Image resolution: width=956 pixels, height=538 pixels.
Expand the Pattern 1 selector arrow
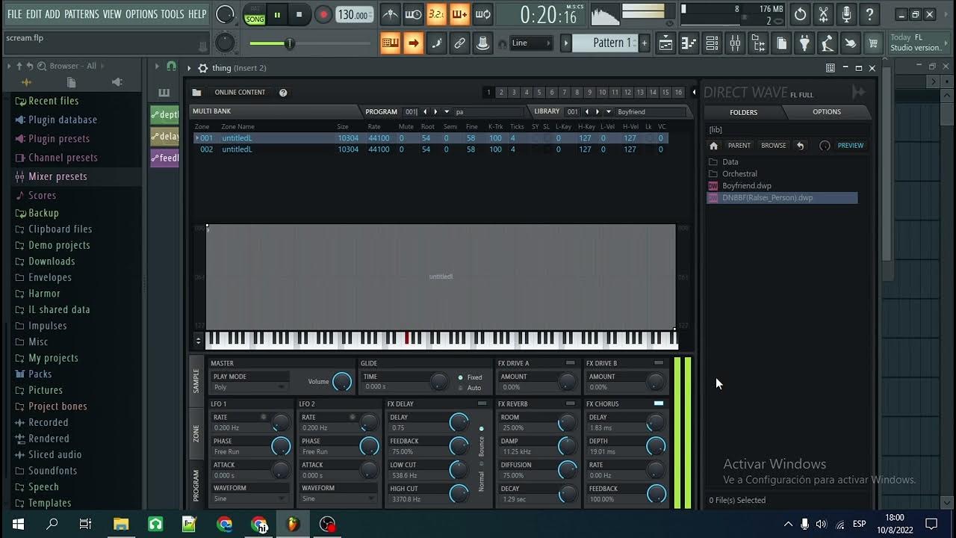coord(566,43)
